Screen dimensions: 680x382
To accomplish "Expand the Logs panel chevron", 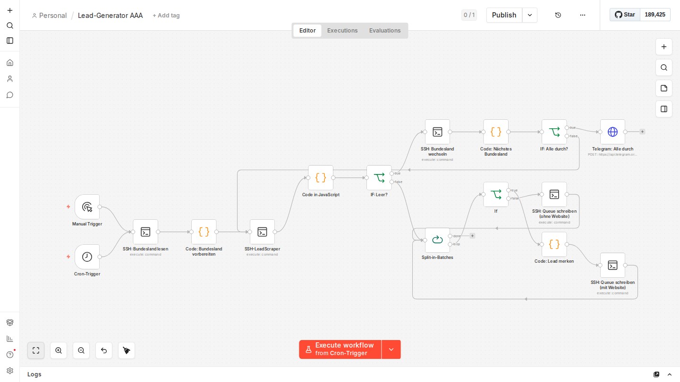I will [x=670, y=374].
